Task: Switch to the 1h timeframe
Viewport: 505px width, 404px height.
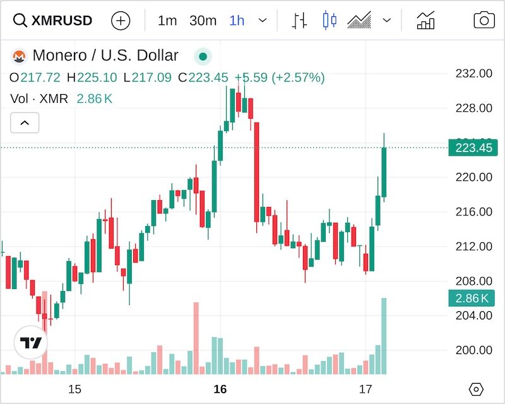Action: (237, 20)
